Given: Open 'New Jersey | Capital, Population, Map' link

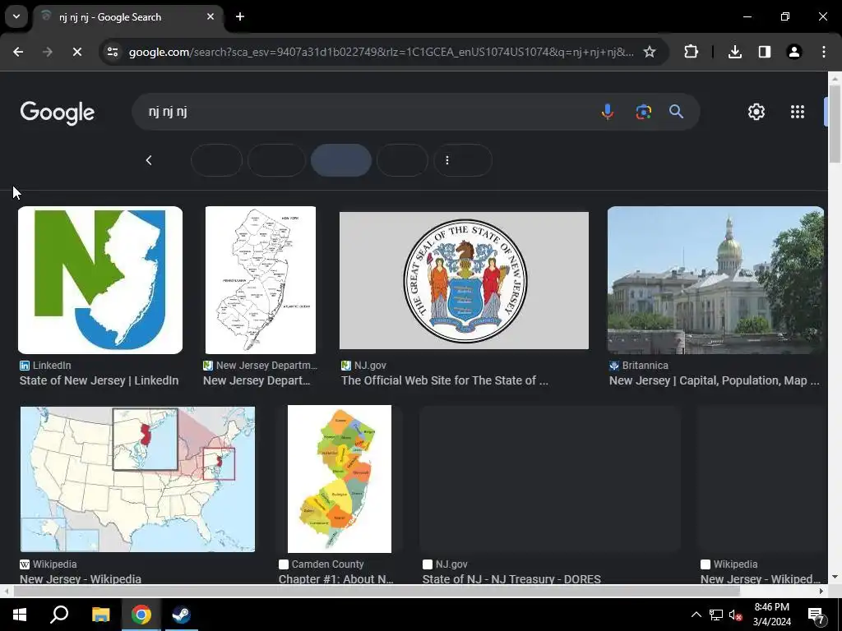Looking at the screenshot, I should coord(715,380).
